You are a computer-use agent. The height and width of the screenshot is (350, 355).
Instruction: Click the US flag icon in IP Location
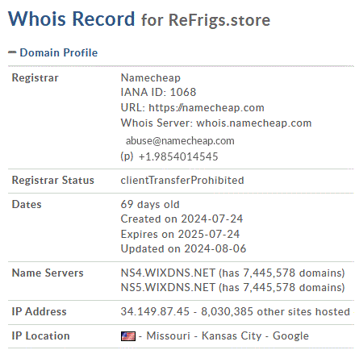click(x=128, y=336)
